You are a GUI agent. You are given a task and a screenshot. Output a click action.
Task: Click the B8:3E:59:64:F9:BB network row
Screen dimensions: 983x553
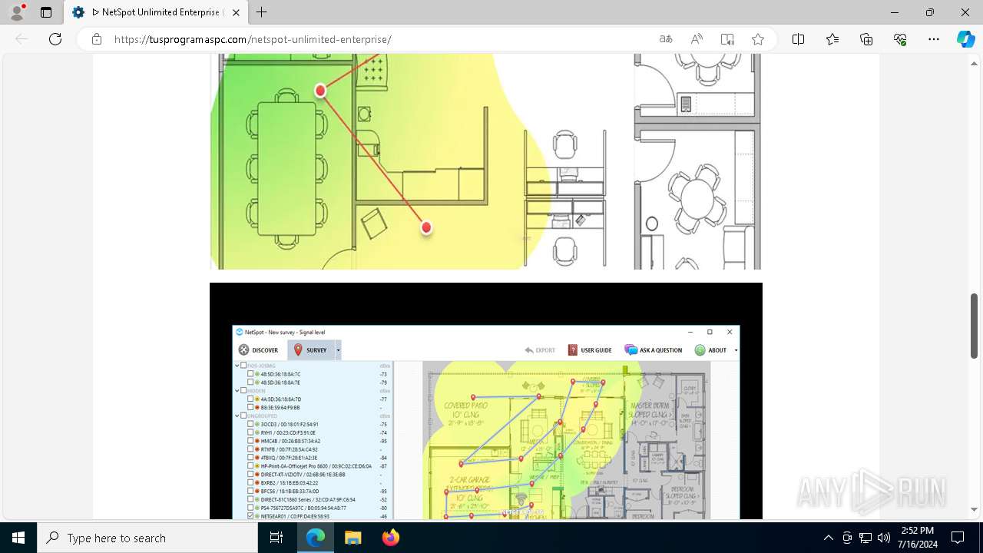(313, 407)
